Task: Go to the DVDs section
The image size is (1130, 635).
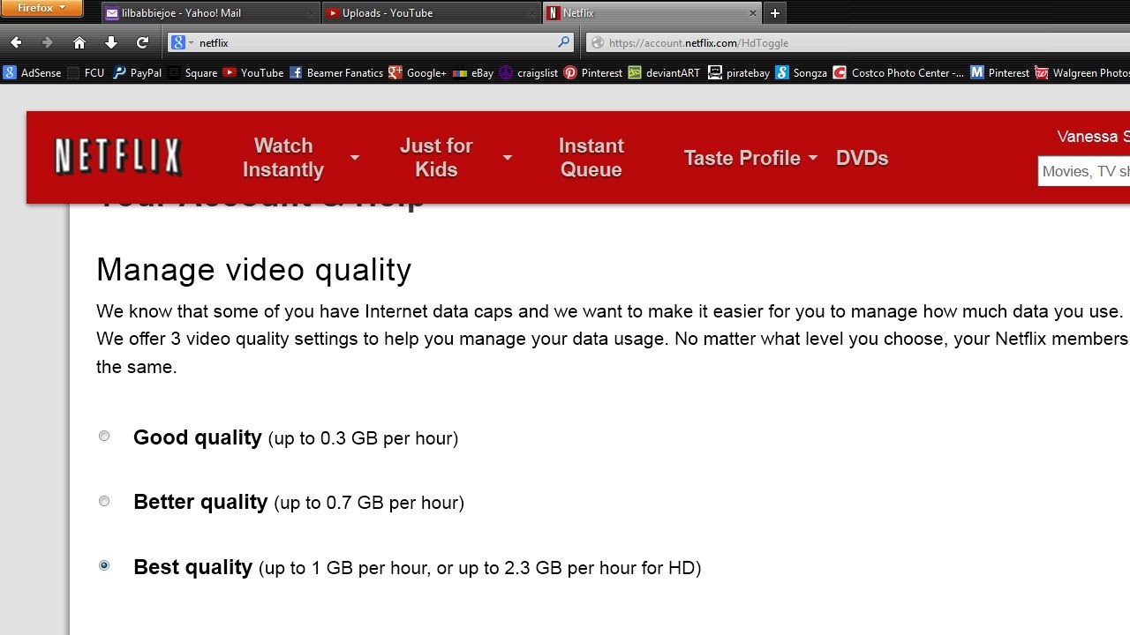Action: [x=863, y=158]
